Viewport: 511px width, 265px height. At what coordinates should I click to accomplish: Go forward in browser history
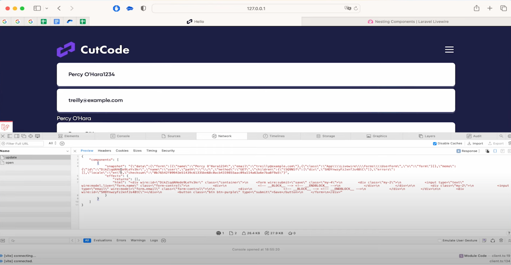pos(72,8)
